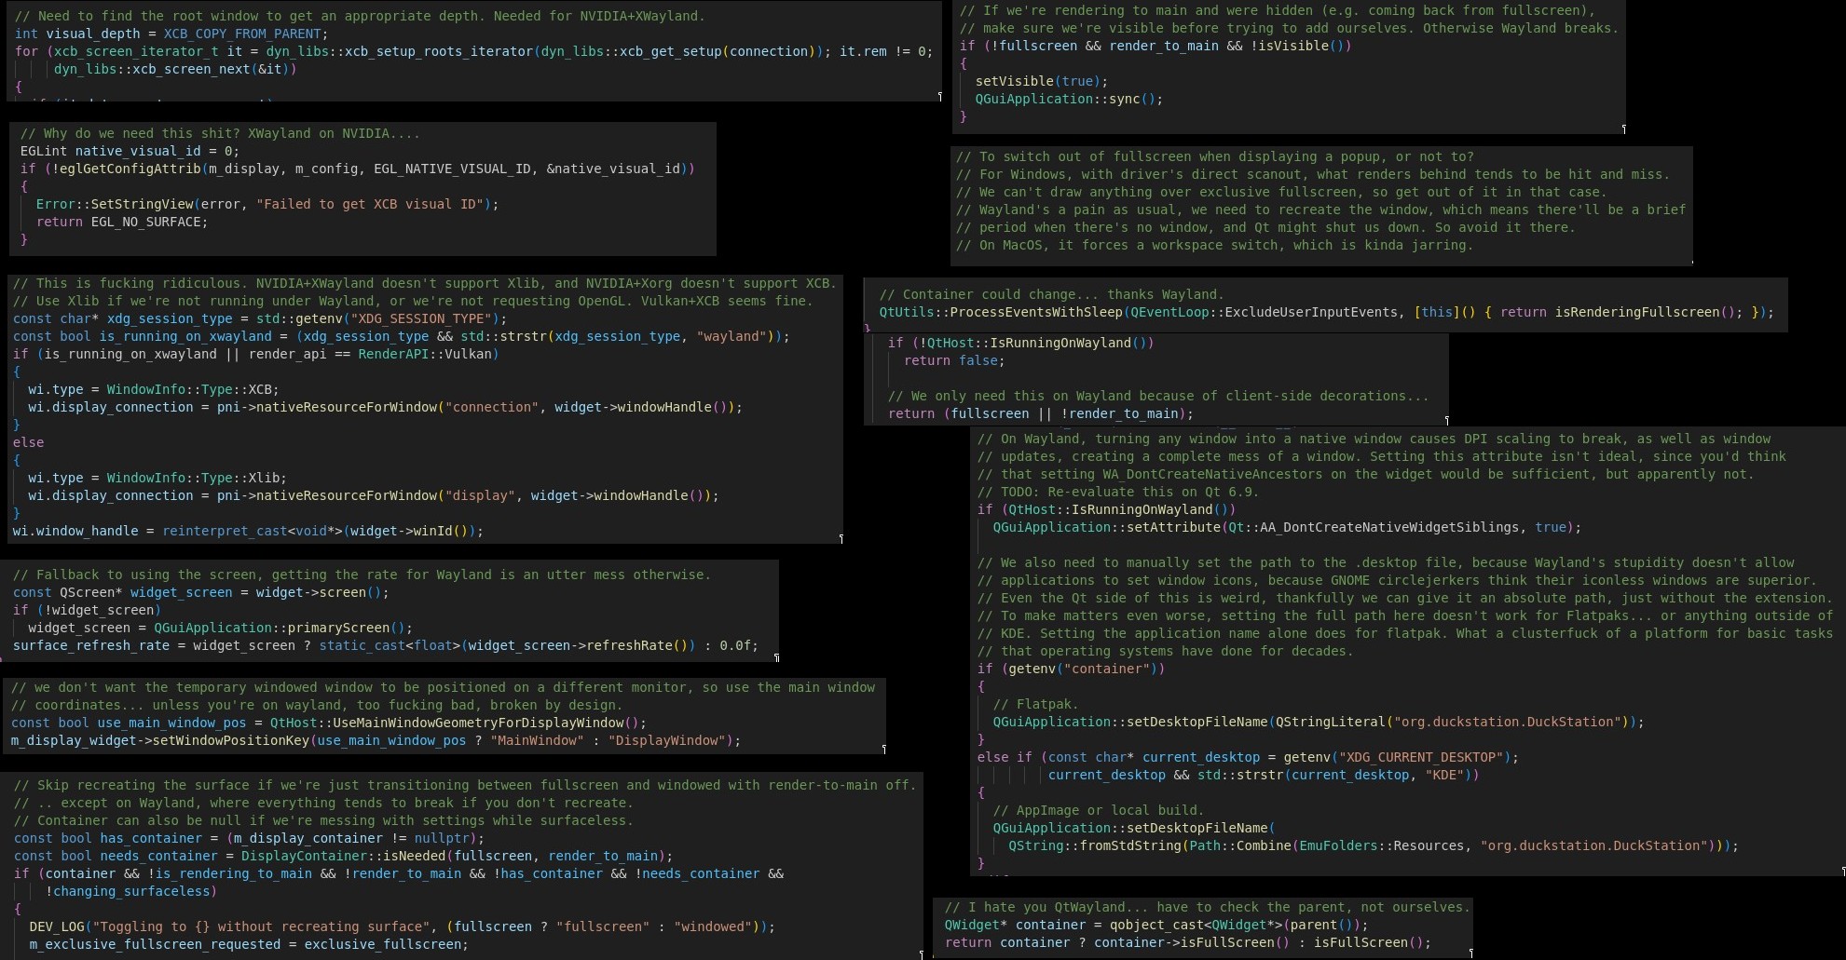Click the 'const bool is_running_on_xwayland' declaration line
Screen dimensions: 1846x960
(401, 336)
